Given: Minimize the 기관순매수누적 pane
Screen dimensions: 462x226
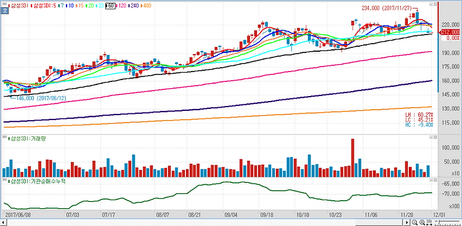Looking at the screenshot, I should (x=431, y=179).
